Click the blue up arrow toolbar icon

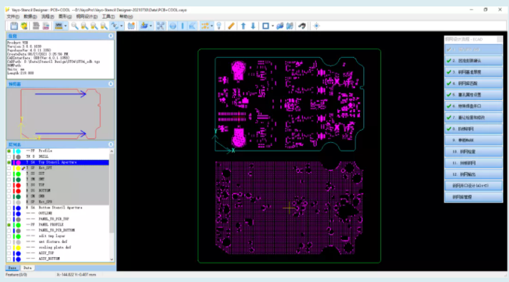point(243,26)
